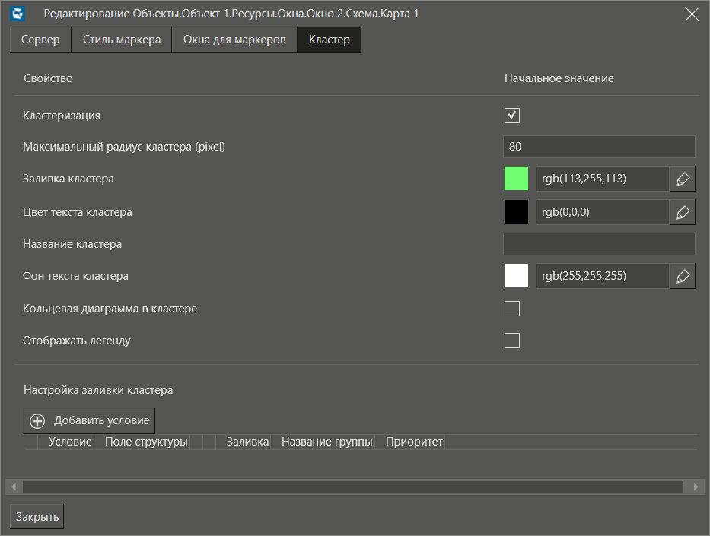Open the Стиль маркера tab
The height and width of the screenshot is (536, 710).
[x=122, y=40]
